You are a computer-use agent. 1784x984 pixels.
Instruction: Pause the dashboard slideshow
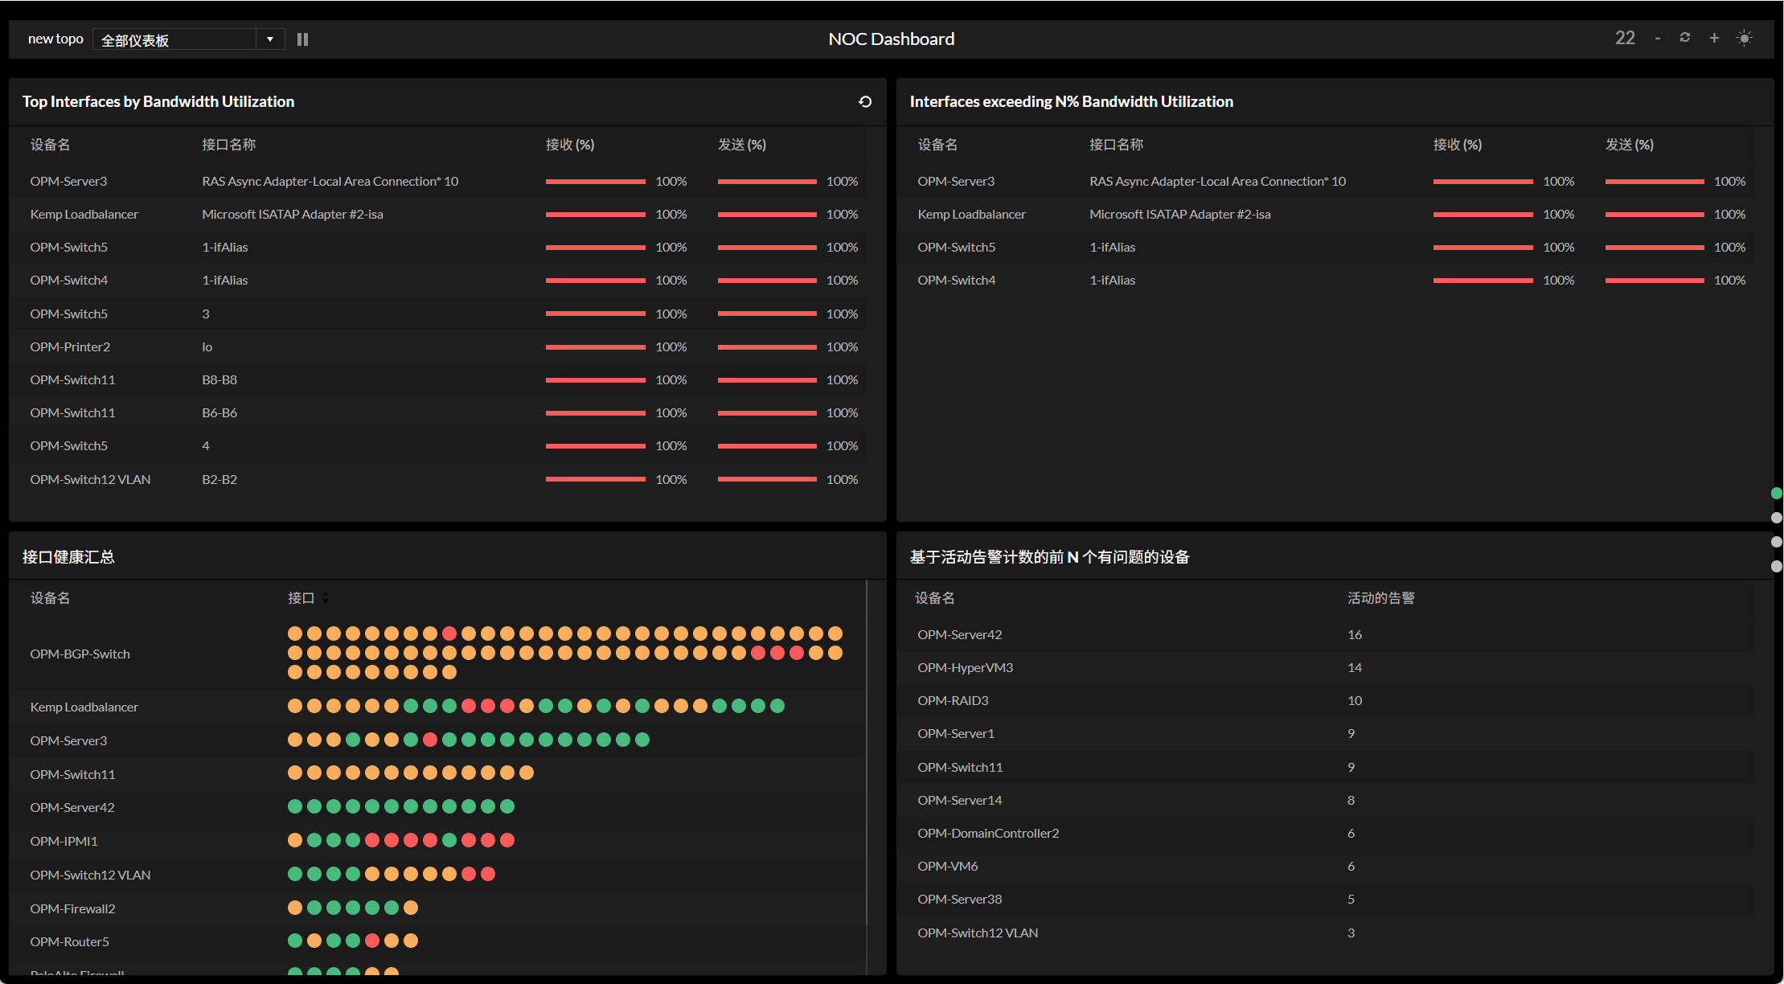(302, 39)
